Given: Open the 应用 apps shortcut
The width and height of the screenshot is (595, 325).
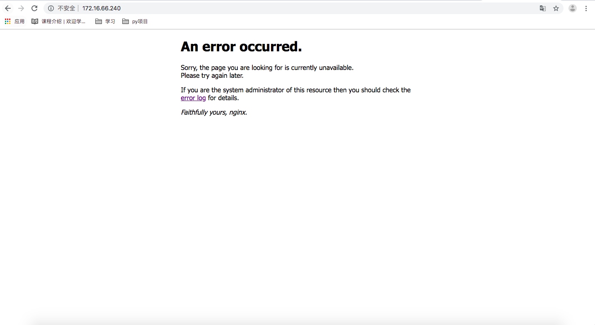Looking at the screenshot, I should (x=15, y=21).
